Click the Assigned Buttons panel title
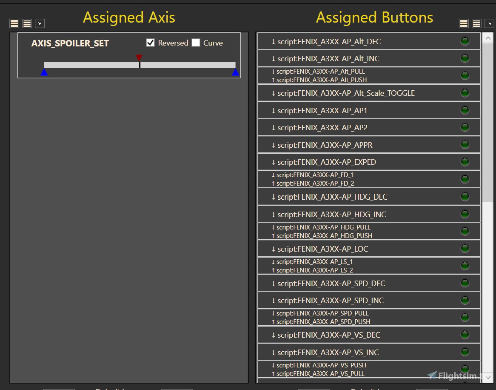496x390 pixels. pyautogui.click(x=375, y=17)
